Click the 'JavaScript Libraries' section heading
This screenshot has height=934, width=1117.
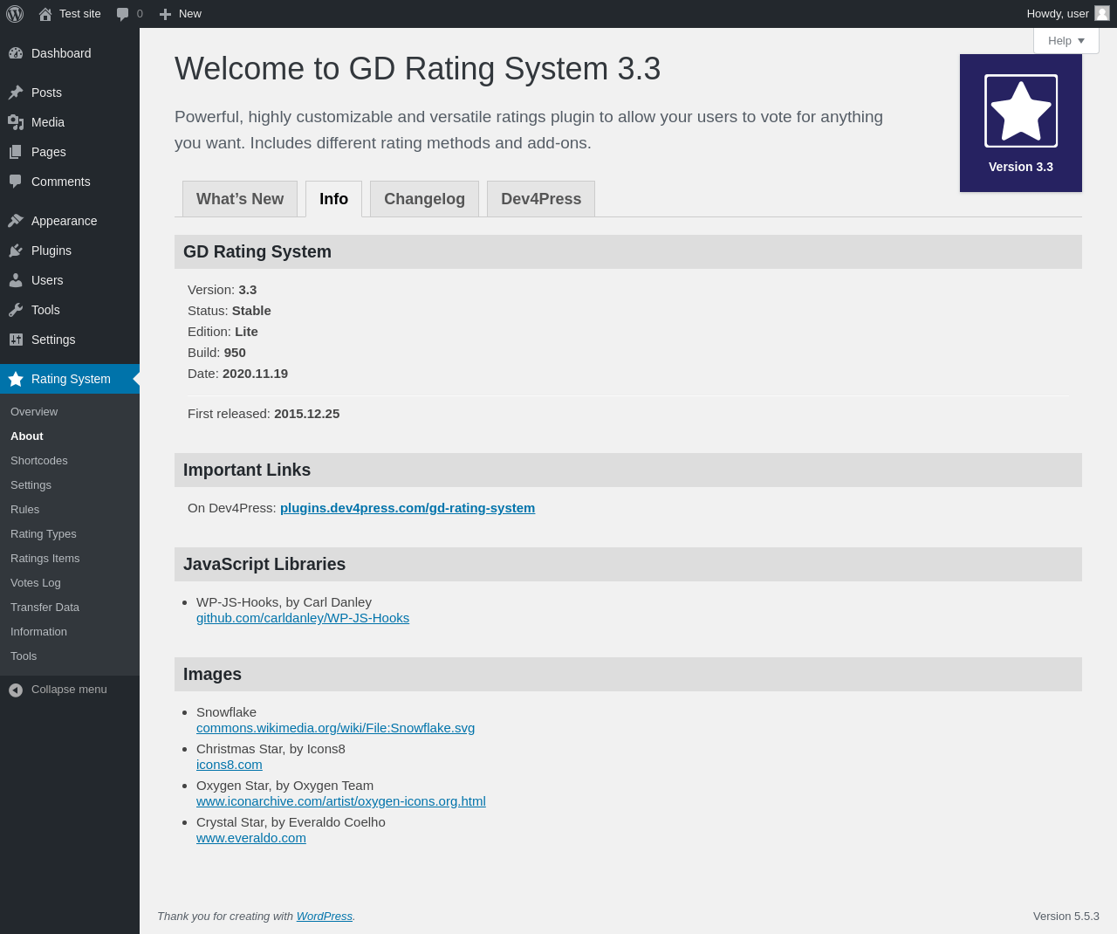[264, 565]
